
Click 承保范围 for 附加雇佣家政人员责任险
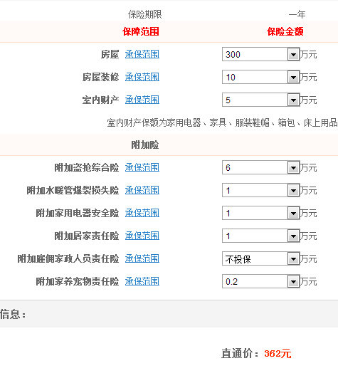142,258
